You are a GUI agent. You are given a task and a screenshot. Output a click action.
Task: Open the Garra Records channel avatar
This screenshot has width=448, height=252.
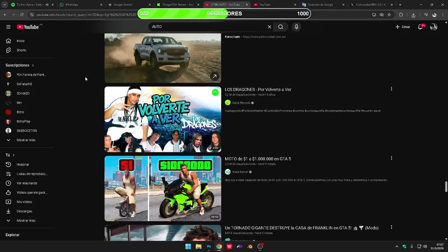pyautogui.click(x=228, y=103)
